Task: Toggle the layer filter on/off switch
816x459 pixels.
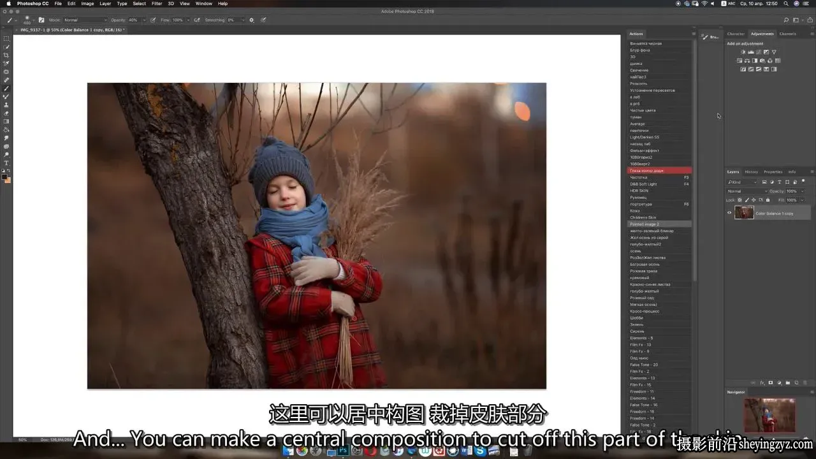Action: pyautogui.click(x=803, y=182)
